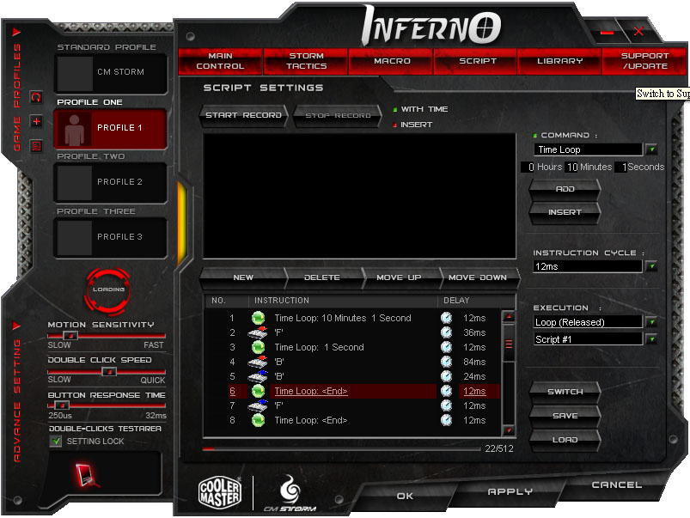Open the Library tab
Image resolution: width=690 pixels, height=518 pixels.
(559, 61)
